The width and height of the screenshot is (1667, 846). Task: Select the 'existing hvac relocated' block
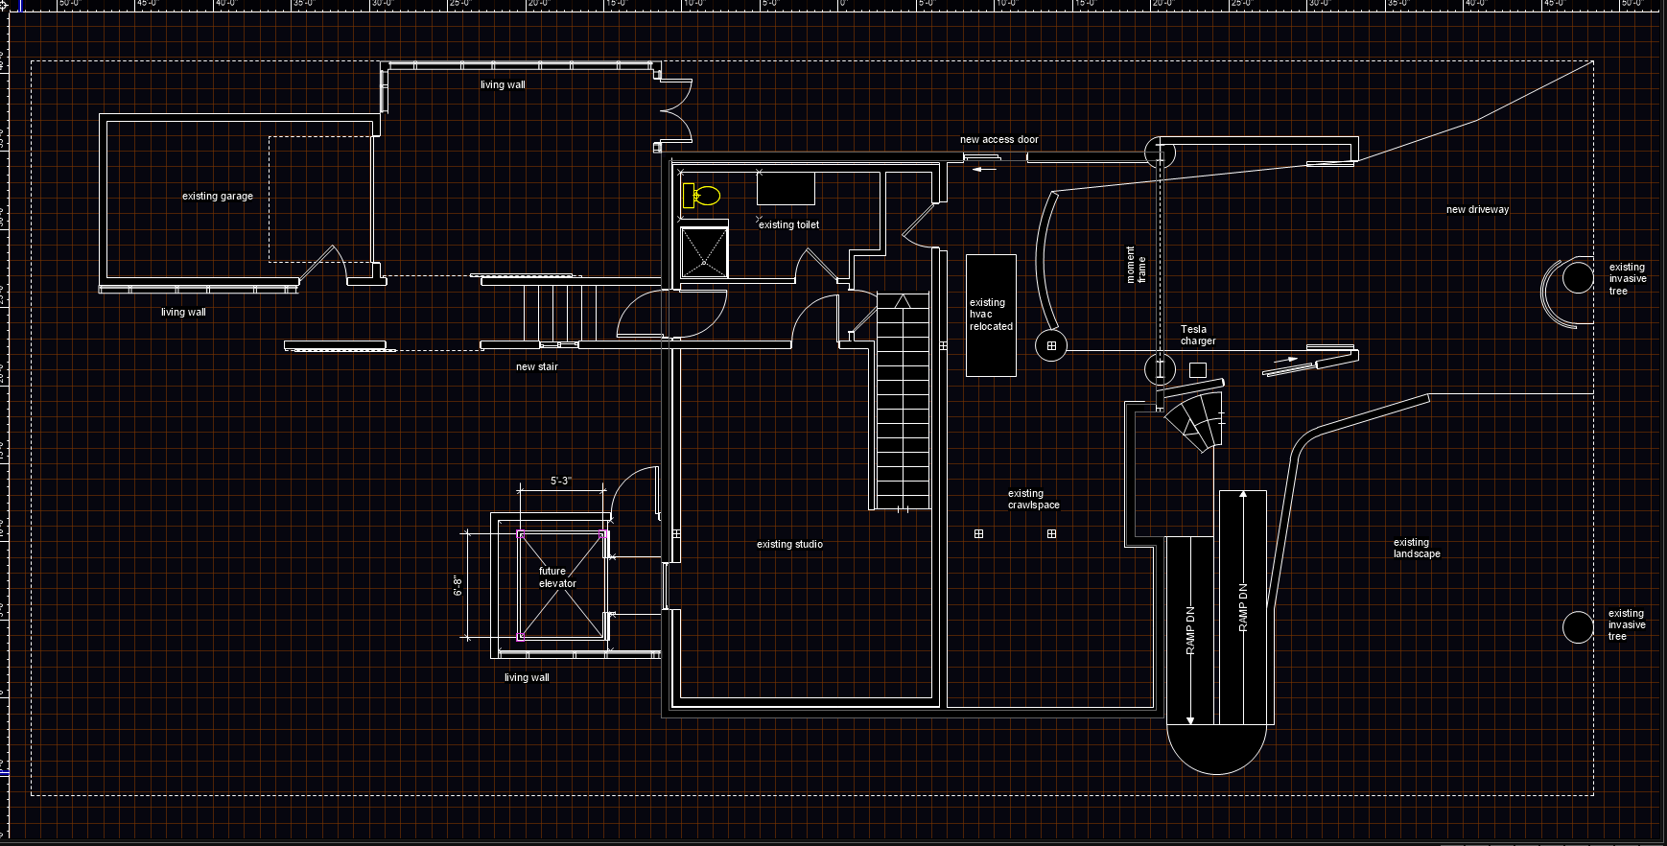point(991,315)
